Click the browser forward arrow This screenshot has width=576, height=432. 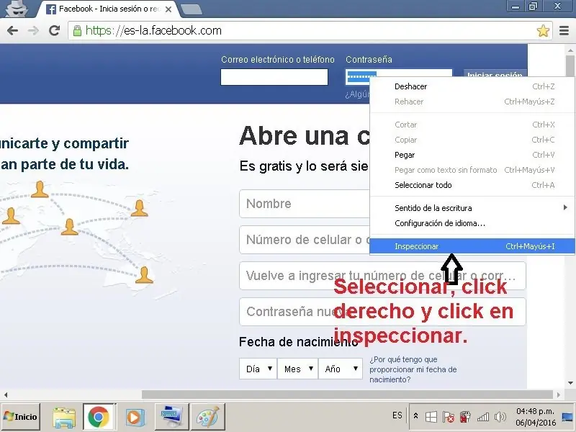[x=33, y=30]
